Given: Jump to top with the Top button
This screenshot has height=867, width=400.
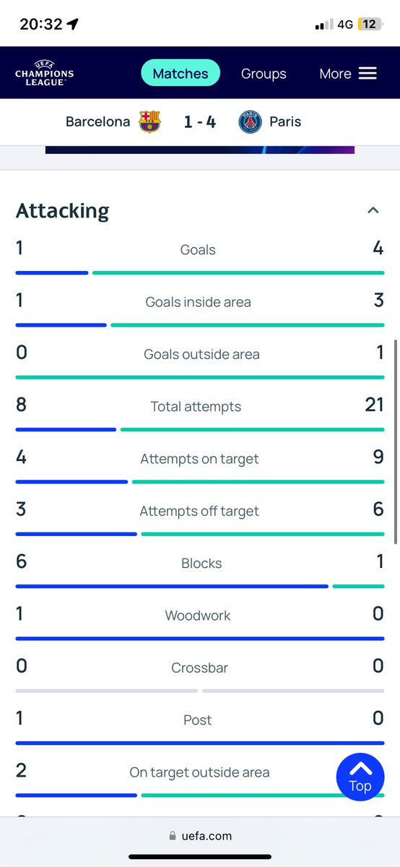Looking at the screenshot, I should point(360,776).
